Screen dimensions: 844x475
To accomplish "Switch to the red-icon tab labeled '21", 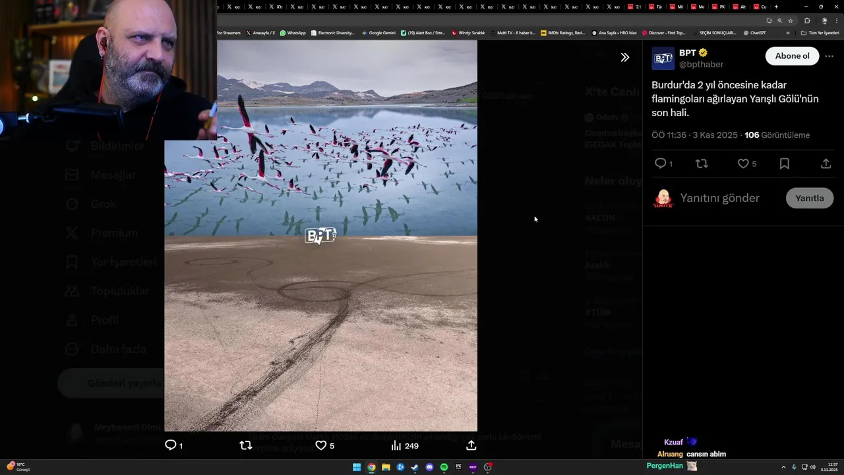I will (x=634, y=7).
